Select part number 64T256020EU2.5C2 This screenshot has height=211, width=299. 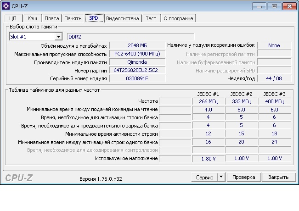tap(137, 70)
